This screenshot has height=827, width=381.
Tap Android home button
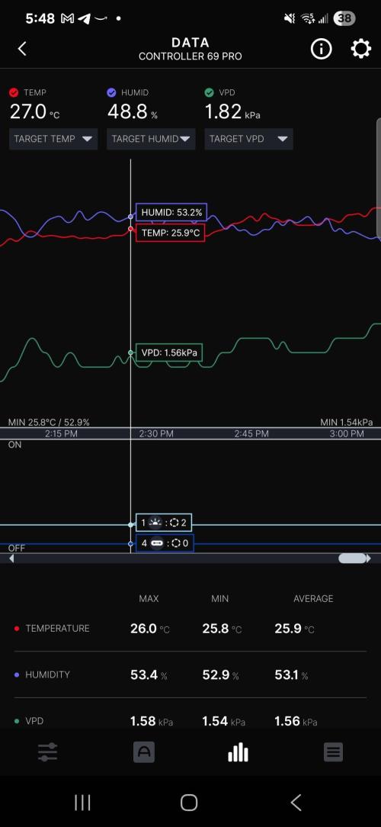pos(189,803)
